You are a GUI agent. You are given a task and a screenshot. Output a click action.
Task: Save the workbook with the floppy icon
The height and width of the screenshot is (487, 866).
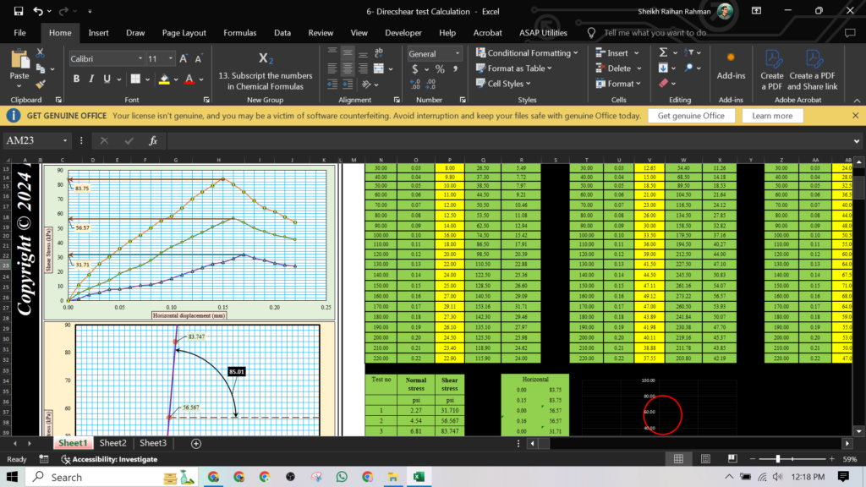pos(19,11)
